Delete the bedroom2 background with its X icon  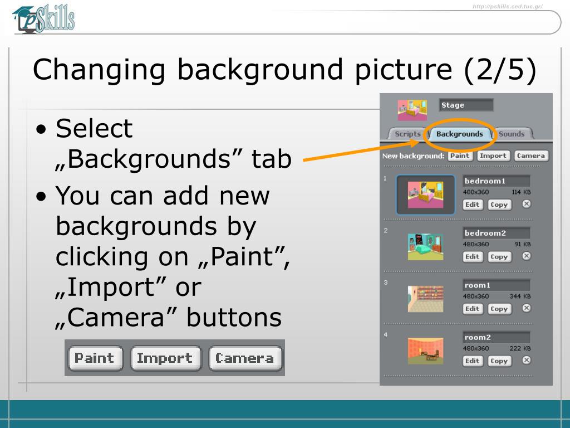527,256
